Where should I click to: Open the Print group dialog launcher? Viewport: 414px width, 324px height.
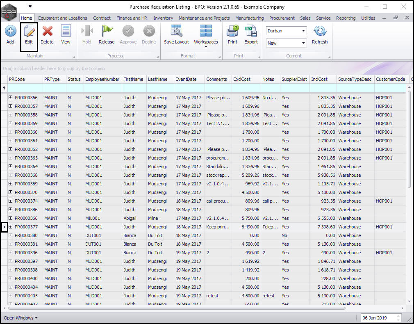click(x=259, y=57)
